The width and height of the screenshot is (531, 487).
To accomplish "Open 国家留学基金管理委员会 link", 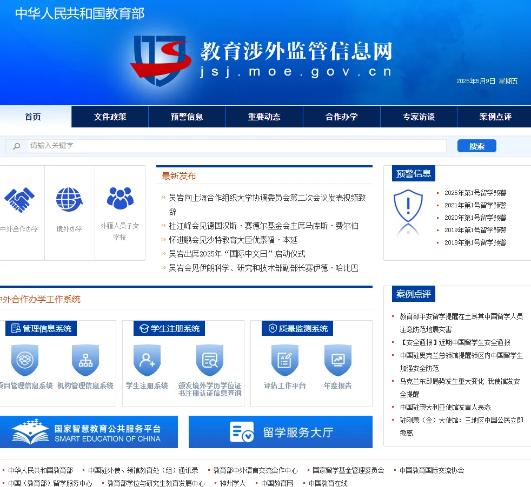I will coord(348,470).
